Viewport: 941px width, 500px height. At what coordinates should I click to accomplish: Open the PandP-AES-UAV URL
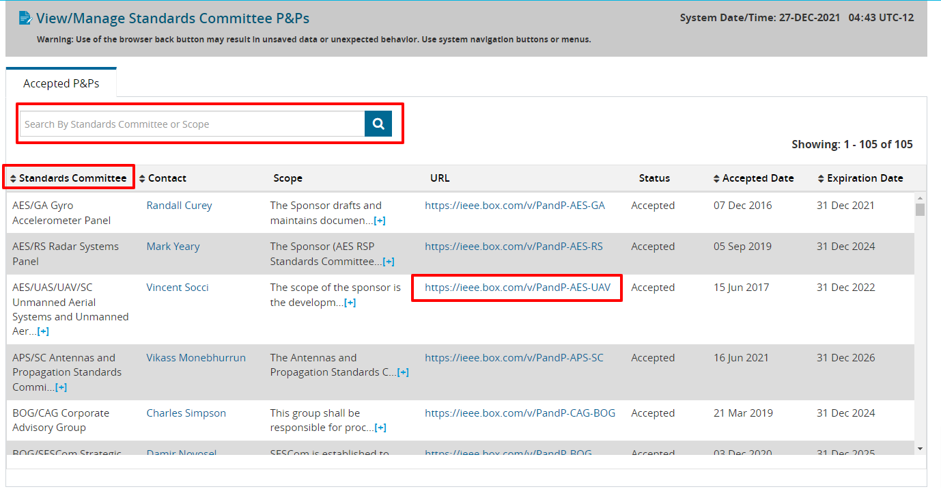518,288
